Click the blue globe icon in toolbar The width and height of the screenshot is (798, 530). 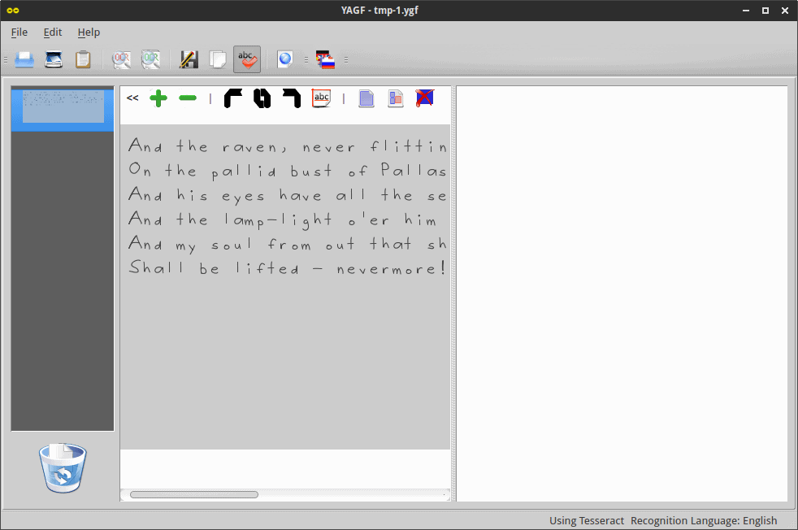click(285, 59)
